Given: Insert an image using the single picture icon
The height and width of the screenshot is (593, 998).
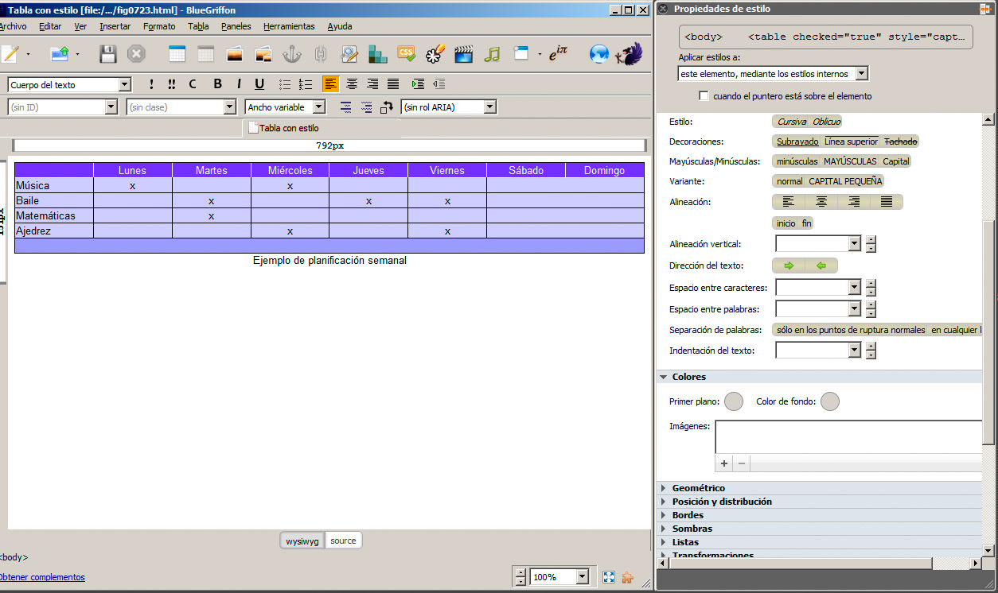Looking at the screenshot, I should pos(235,54).
